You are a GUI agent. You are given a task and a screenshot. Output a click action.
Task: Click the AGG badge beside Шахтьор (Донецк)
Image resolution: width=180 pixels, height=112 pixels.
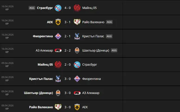(x=114, y=51)
